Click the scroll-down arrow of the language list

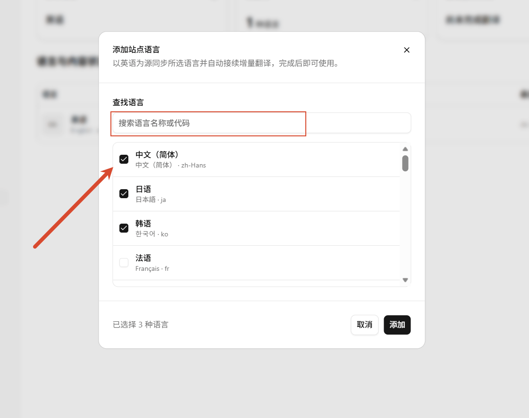click(405, 280)
